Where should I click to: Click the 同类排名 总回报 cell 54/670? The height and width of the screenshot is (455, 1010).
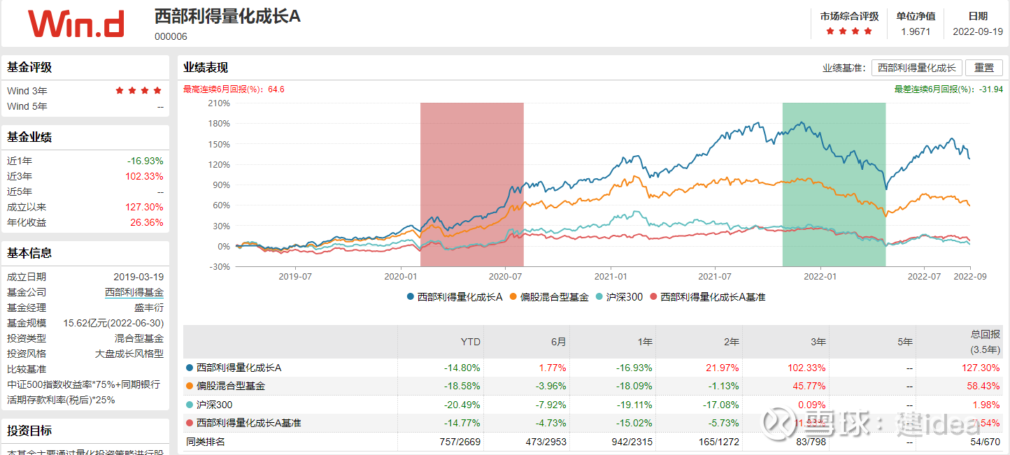[986, 442]
